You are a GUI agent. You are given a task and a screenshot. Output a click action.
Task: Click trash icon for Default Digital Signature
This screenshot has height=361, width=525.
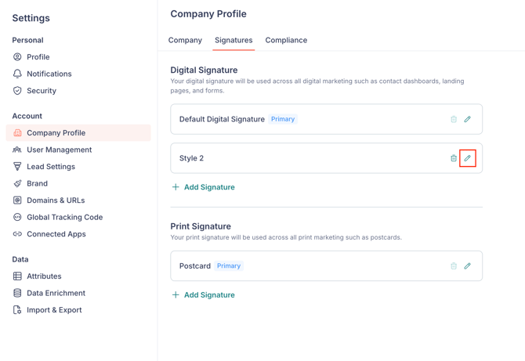pos(454,120)
